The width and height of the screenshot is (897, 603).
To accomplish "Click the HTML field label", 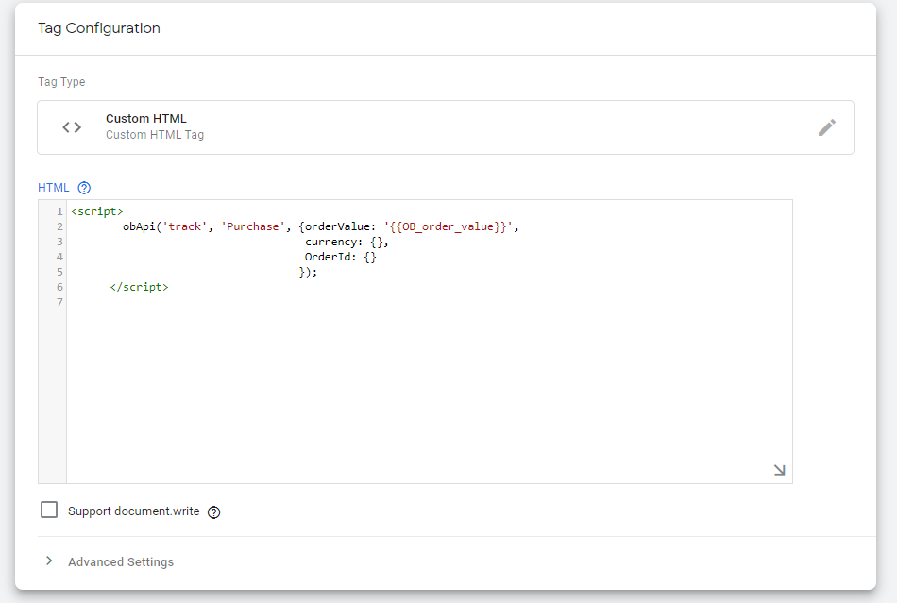I will [54, 188].
